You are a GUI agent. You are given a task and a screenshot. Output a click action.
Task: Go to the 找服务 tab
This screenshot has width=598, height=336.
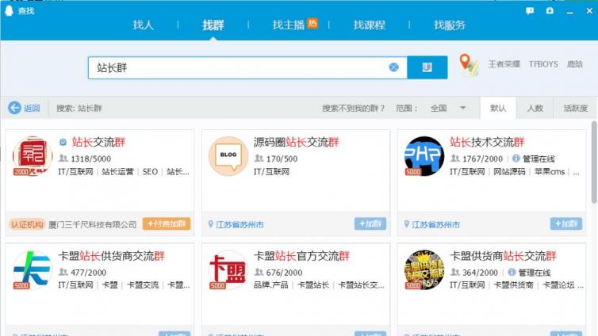(449, 25)
